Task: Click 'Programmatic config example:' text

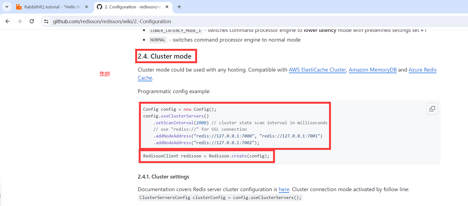Action: pos(174,91)
